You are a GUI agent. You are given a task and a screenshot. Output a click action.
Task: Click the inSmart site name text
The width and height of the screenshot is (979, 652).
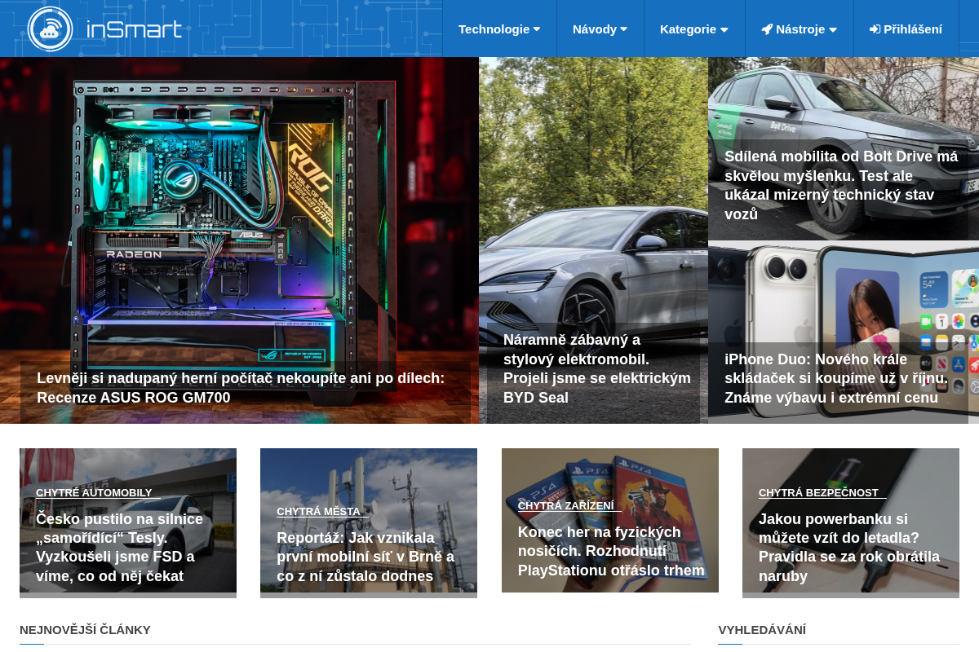coord(134,29)
